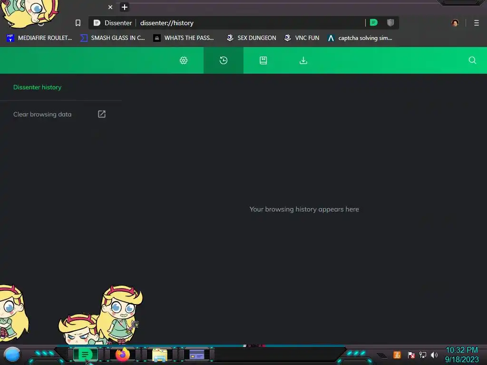
Task: Click the search magnifier in green bar
Action: [472, 60]
